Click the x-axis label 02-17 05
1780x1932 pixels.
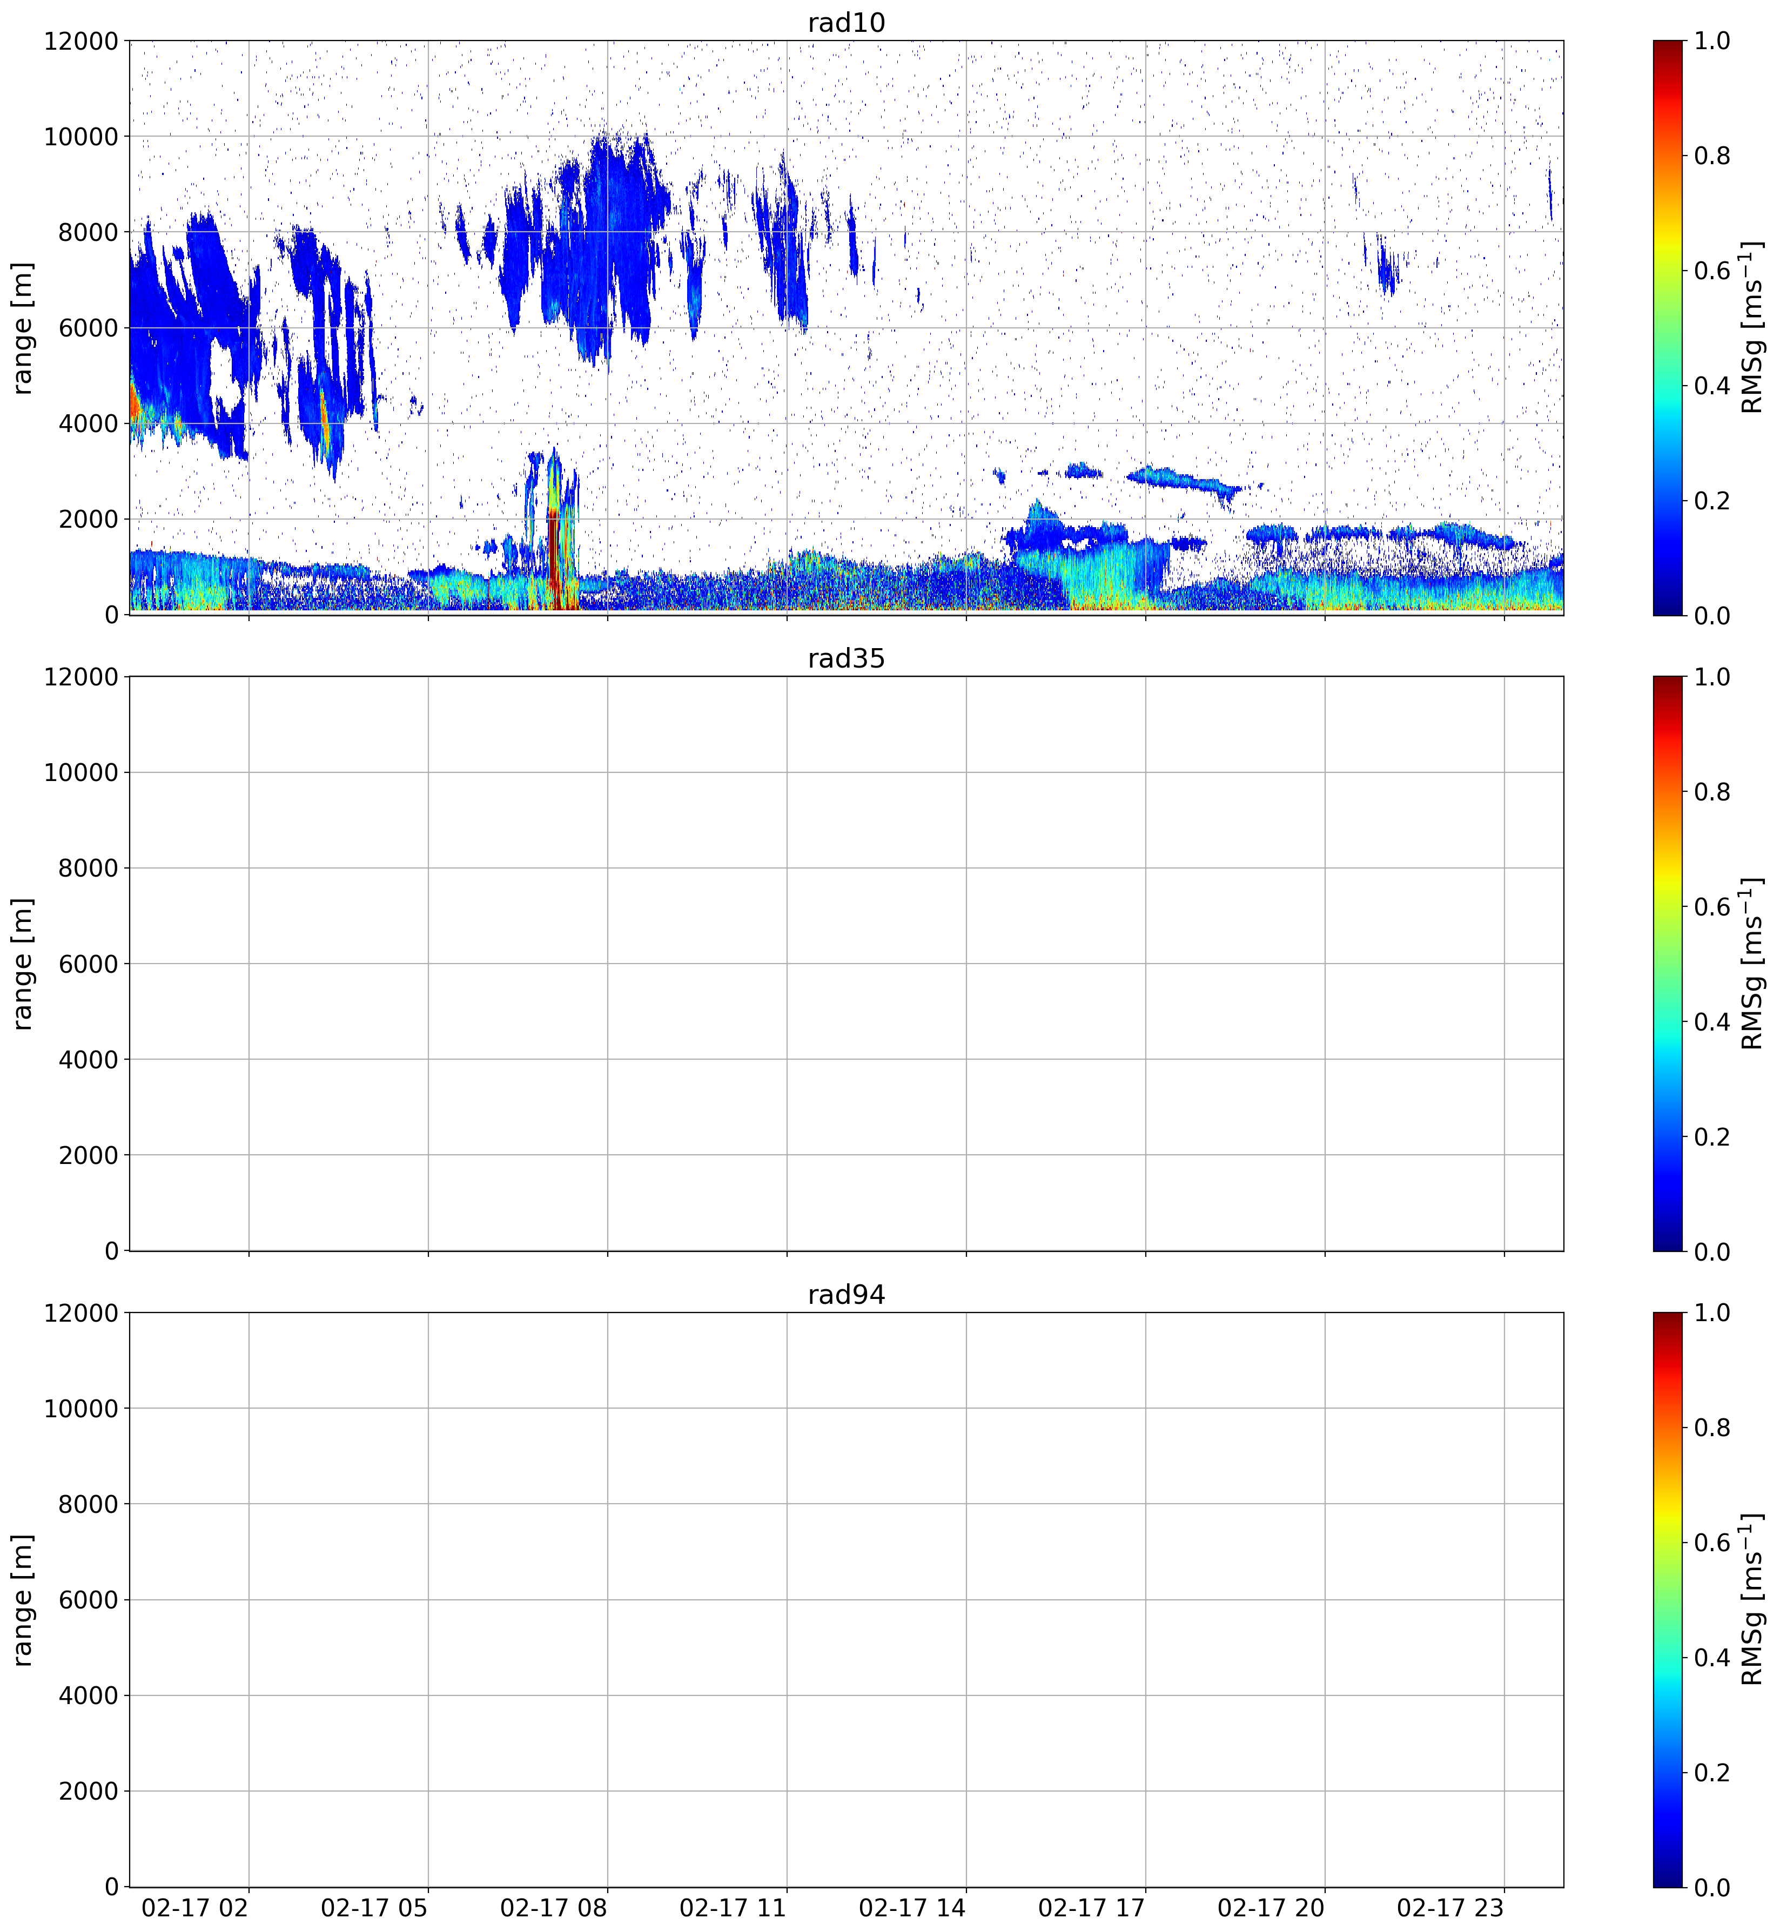(374, 1908)
